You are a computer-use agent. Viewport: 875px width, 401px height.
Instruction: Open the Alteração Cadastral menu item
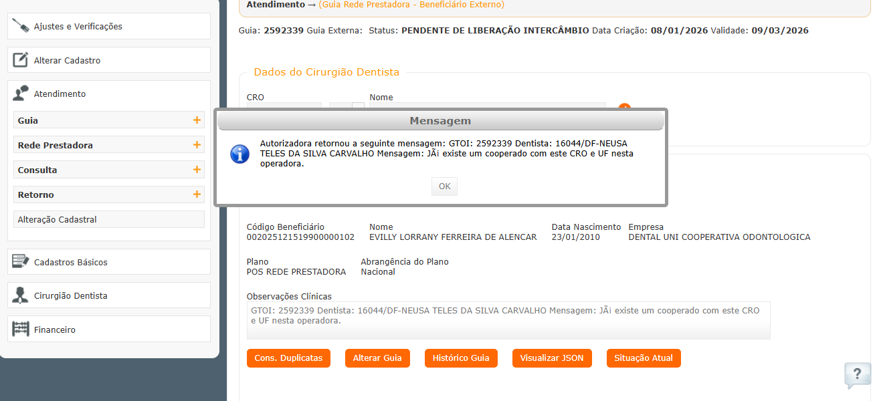point(109,219)
